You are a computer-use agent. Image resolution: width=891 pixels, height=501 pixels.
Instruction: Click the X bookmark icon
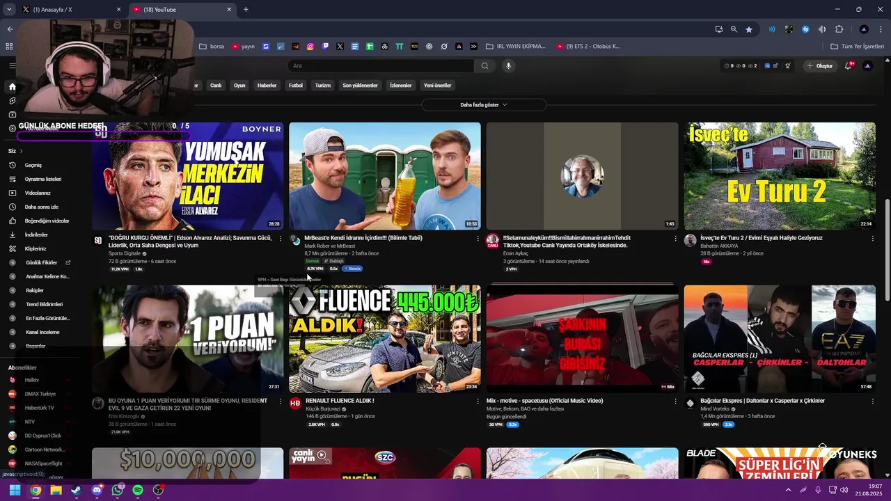[340, 47]
